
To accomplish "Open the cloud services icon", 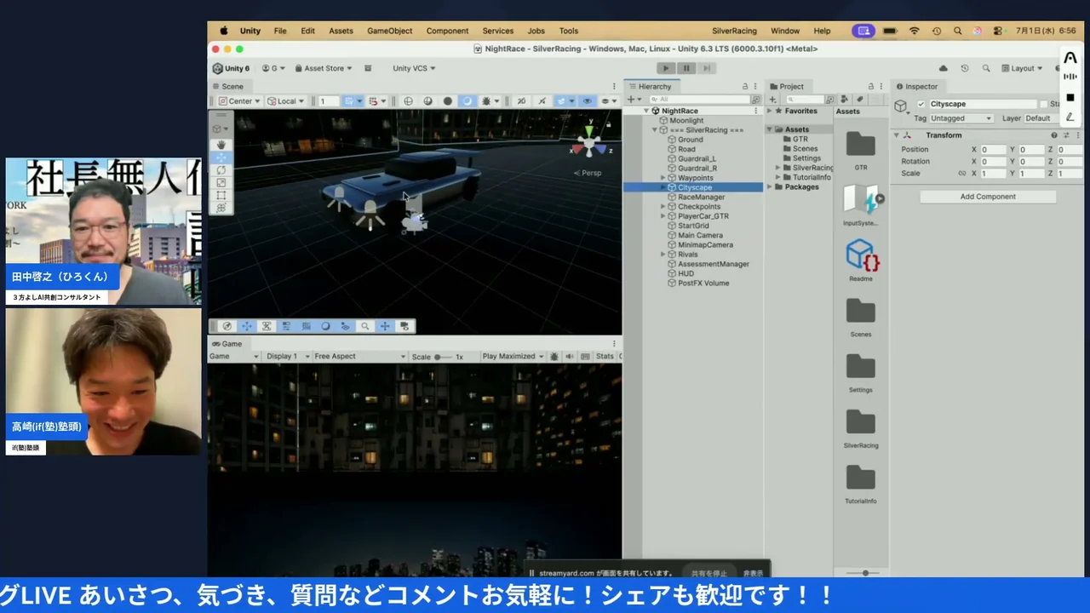I will click(943, 68).
